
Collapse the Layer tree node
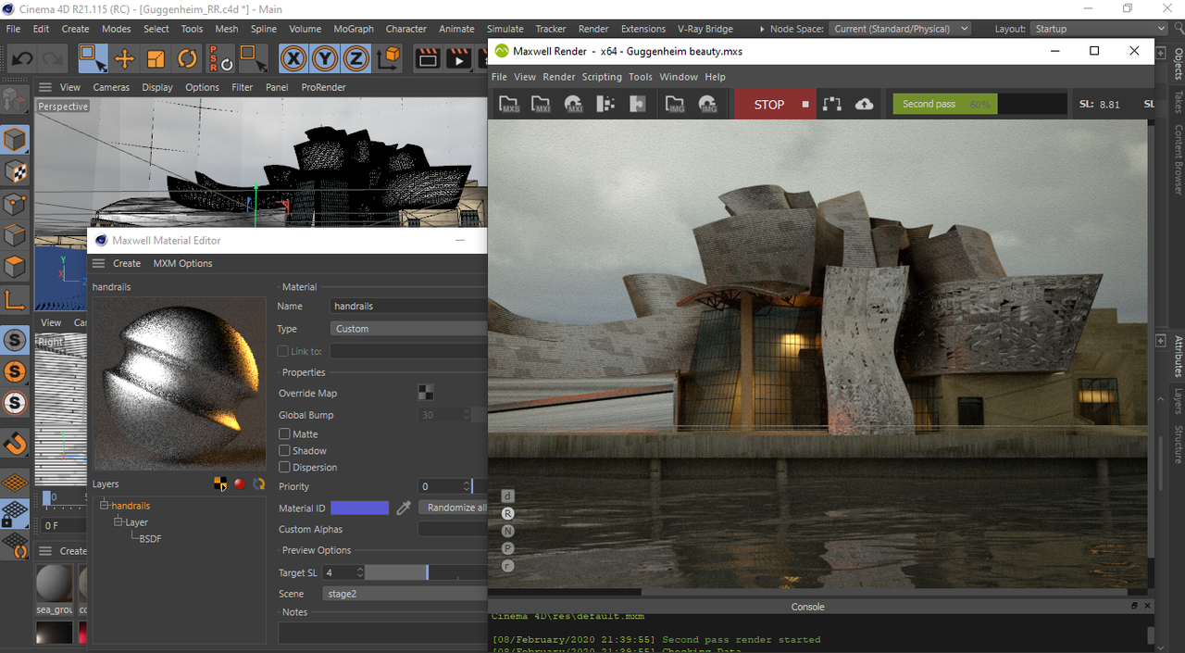tap(118, 522)
